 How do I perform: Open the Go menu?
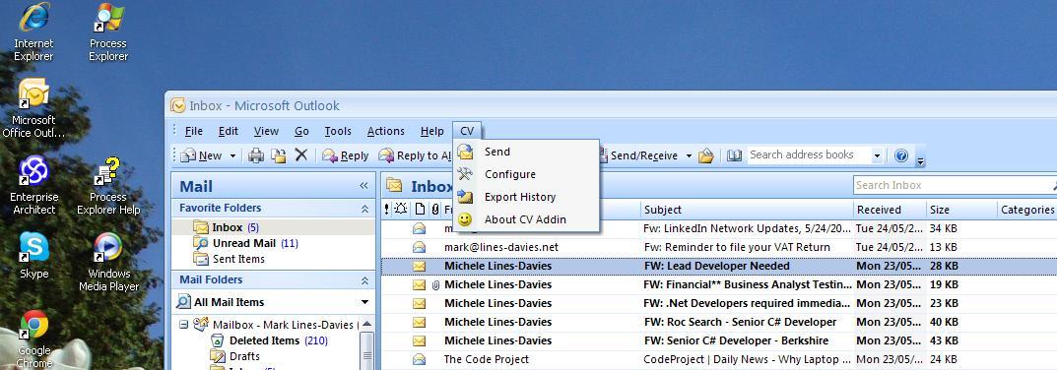click(301, 131)
